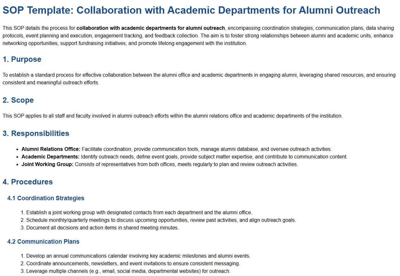Click the sentence starting 'This SOP applies to'

tap(172, 116)
